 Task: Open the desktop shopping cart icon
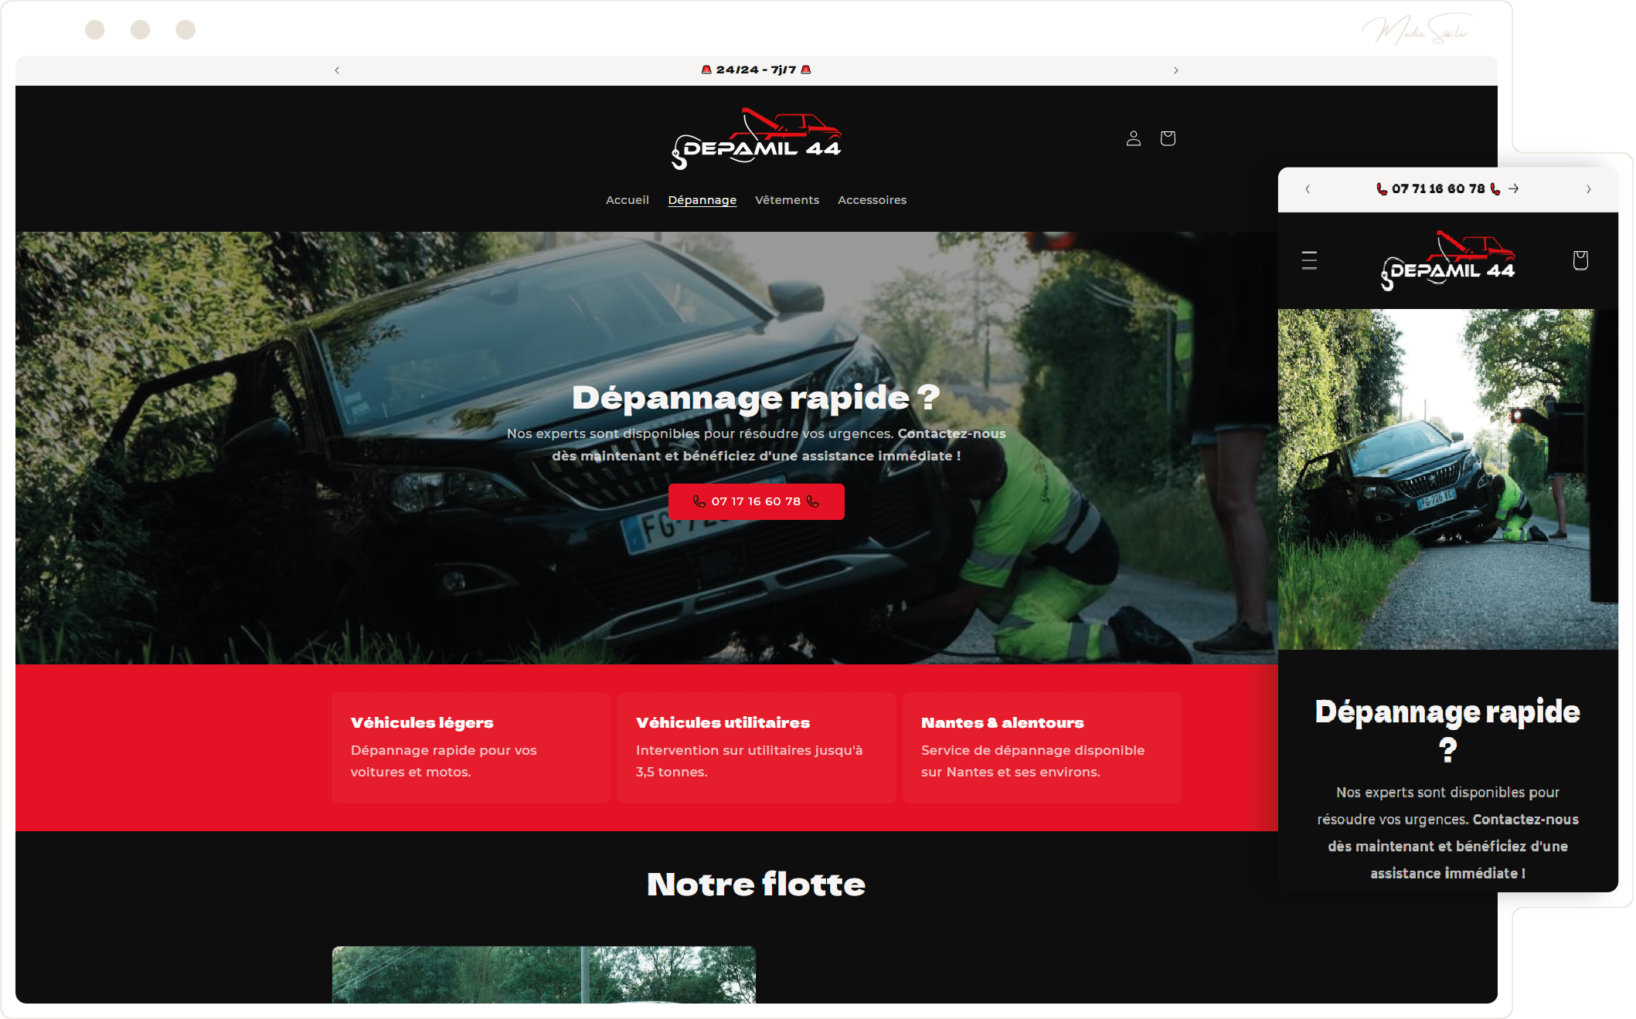pos(1168,138)
